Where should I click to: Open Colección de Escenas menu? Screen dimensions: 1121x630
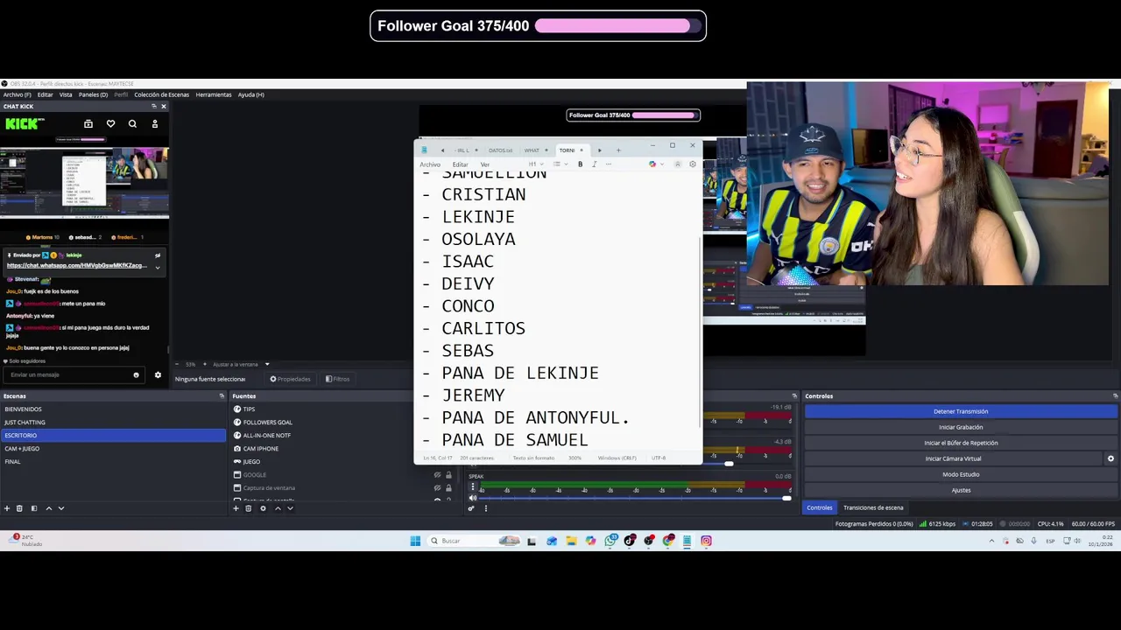pos(161,94)
